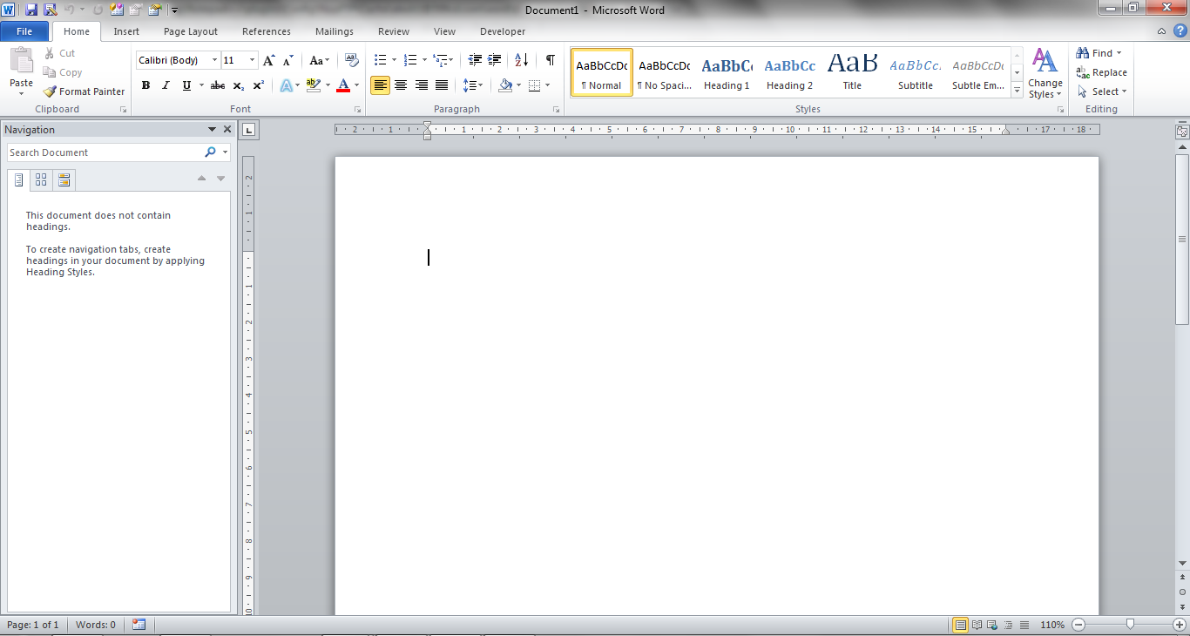Toggle bold formatting
Screen dimensions: 1190x636
click(145, 85)
